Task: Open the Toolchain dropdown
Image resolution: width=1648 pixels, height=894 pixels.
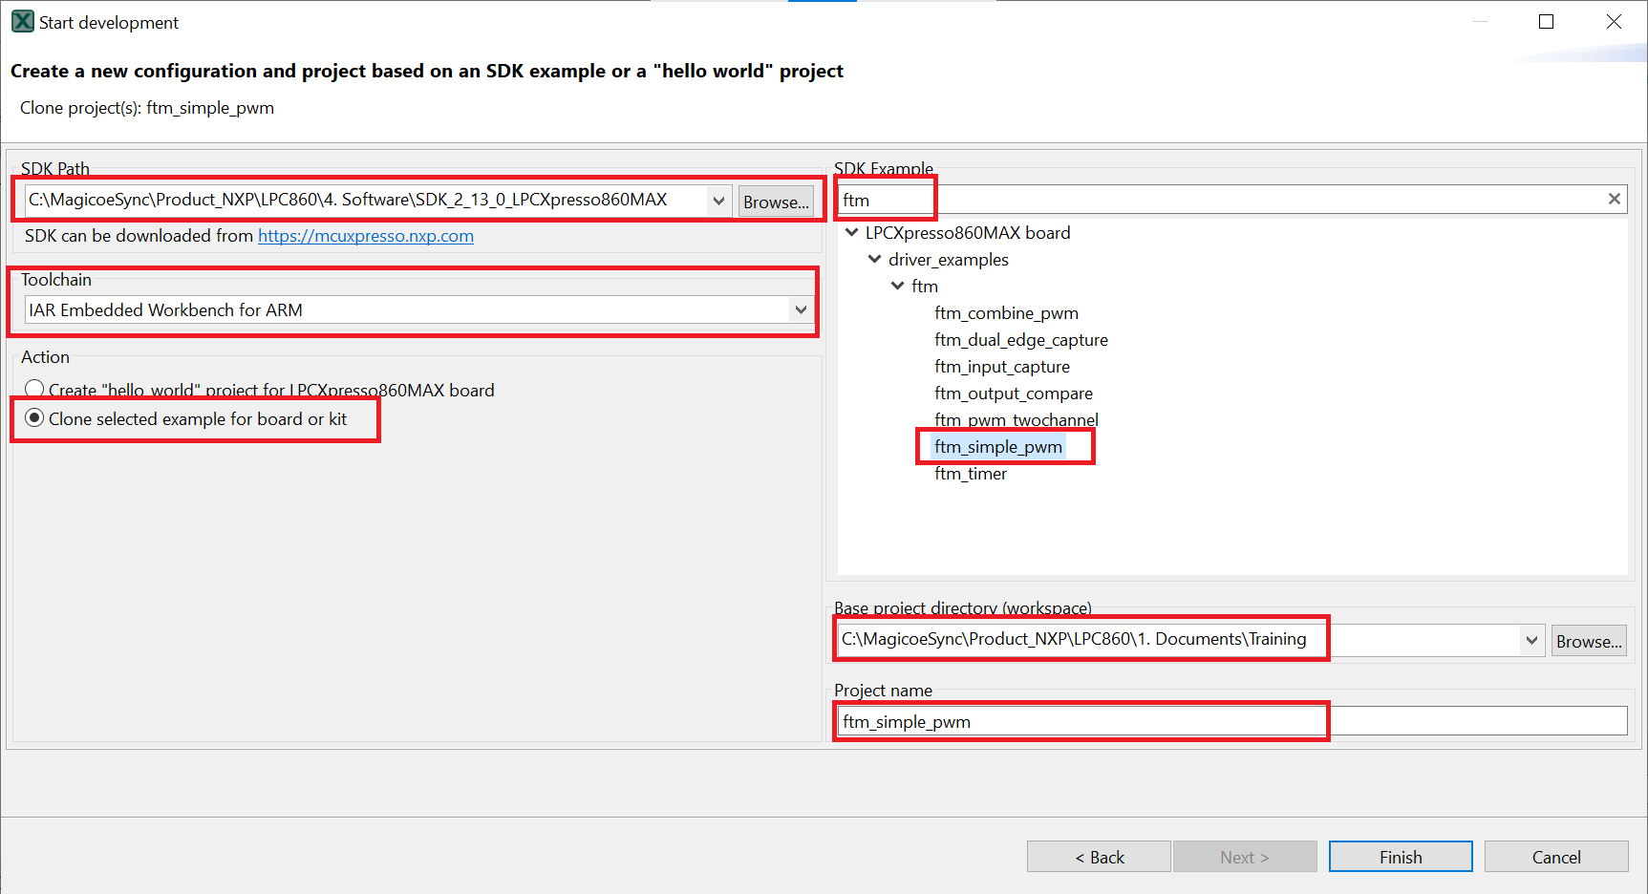Action: point(801,309)
